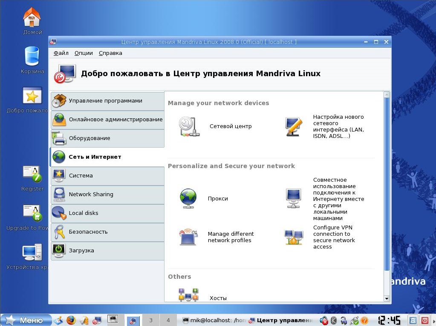Screen dimensions: 436x326
Task: Open the Опции menu
Action: point(84,53)
